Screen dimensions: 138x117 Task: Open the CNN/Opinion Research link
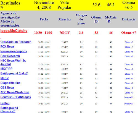(16, 42)
